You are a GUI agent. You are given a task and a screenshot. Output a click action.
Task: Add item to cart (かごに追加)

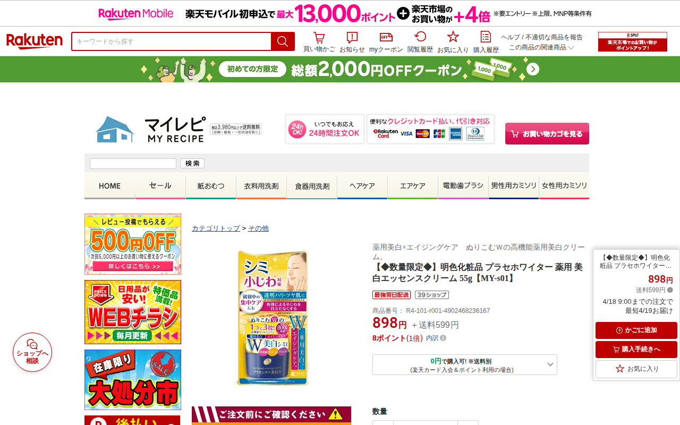636,330
